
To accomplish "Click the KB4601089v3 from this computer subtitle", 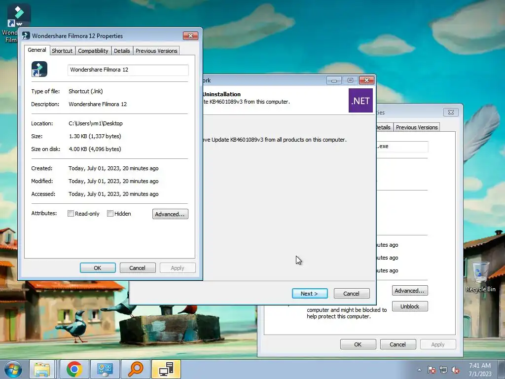I will point(247,102).
